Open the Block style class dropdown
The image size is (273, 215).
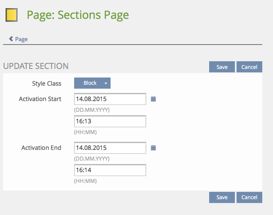click(90, 83)
